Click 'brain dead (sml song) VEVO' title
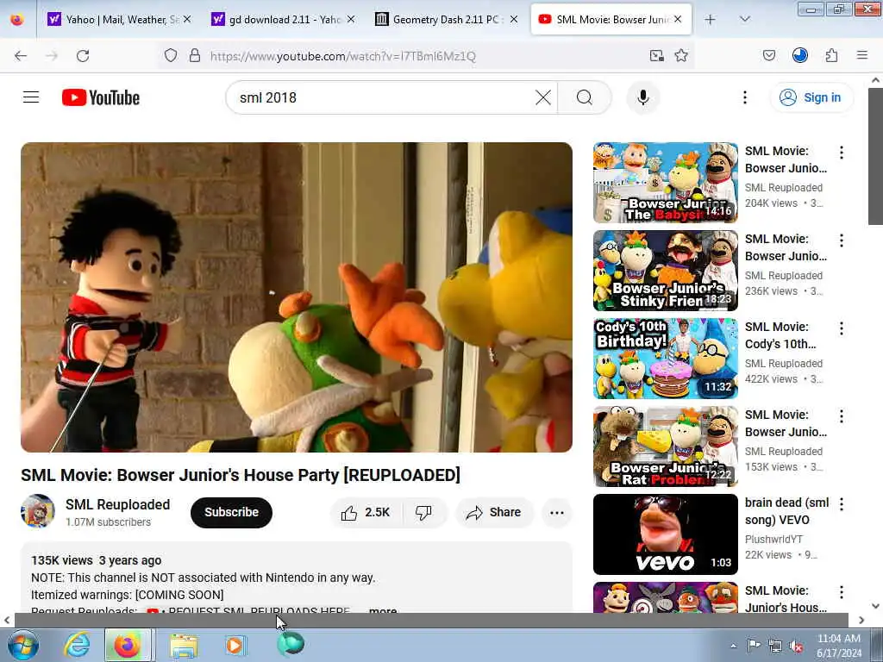883x662 pixels. coord(786,511)
